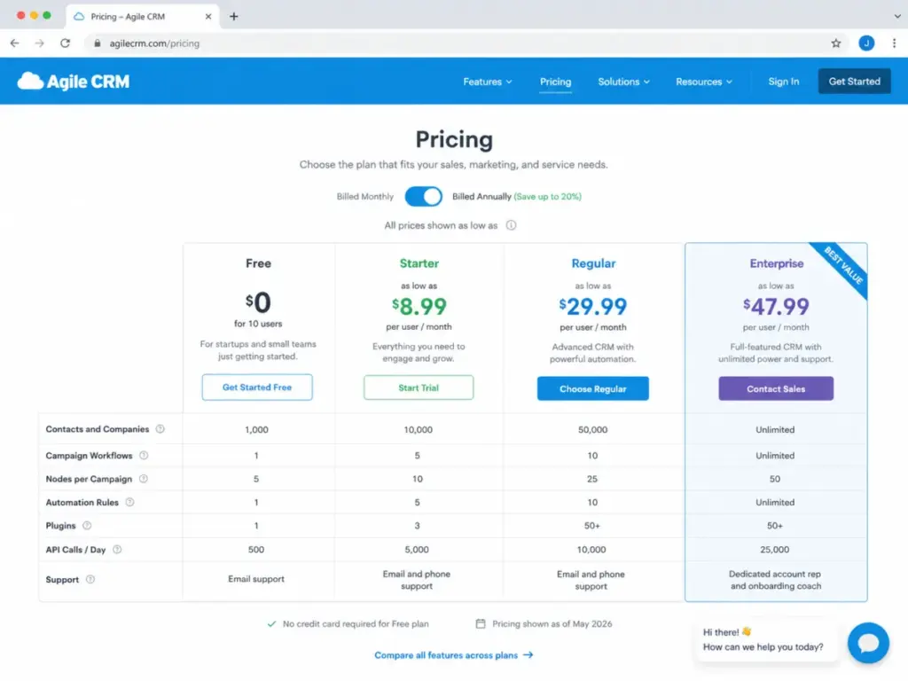Click Choose Regular button
The image size is (908, 681).
click(592, 388)
